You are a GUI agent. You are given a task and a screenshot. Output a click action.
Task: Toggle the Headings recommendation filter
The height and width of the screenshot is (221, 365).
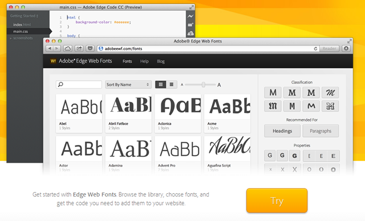[x=282, y=131]
